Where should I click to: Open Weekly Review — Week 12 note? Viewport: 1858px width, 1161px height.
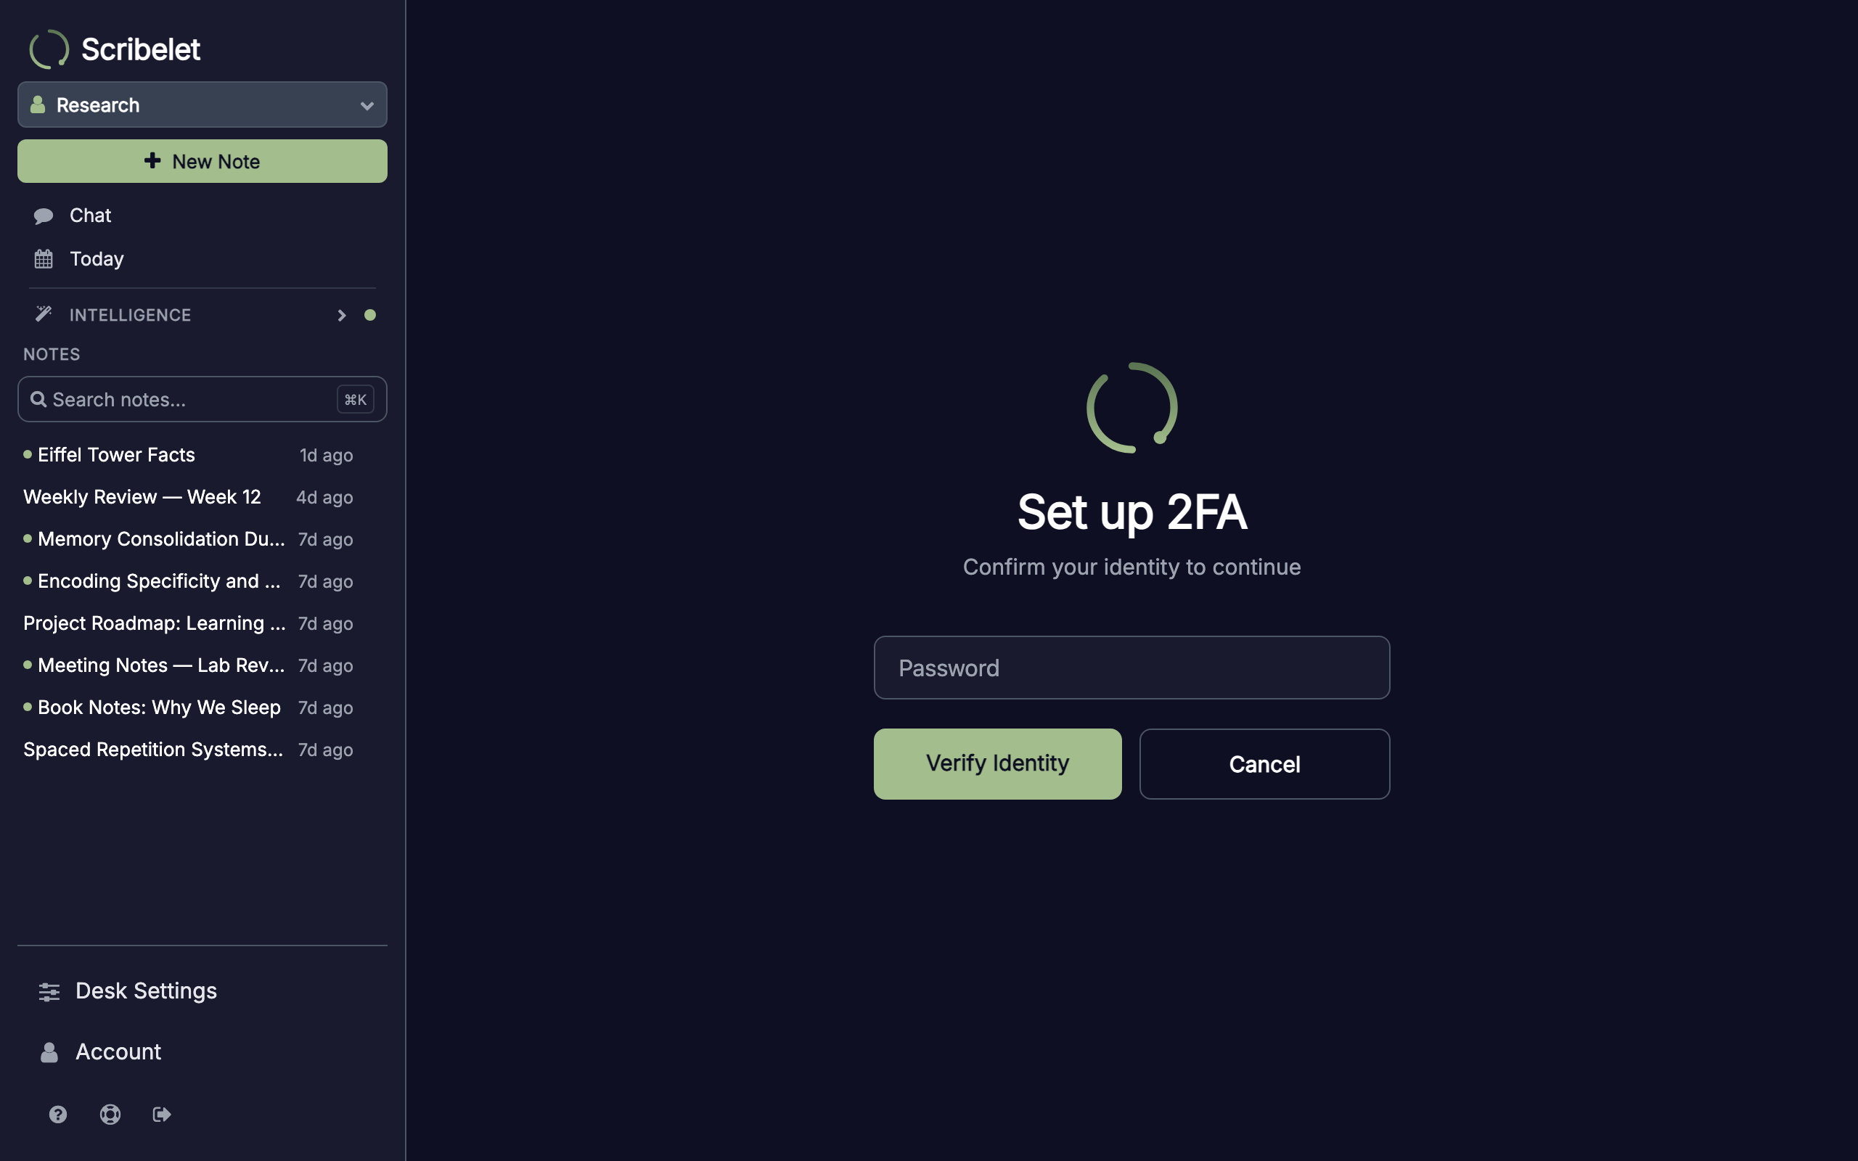point(188,497)
